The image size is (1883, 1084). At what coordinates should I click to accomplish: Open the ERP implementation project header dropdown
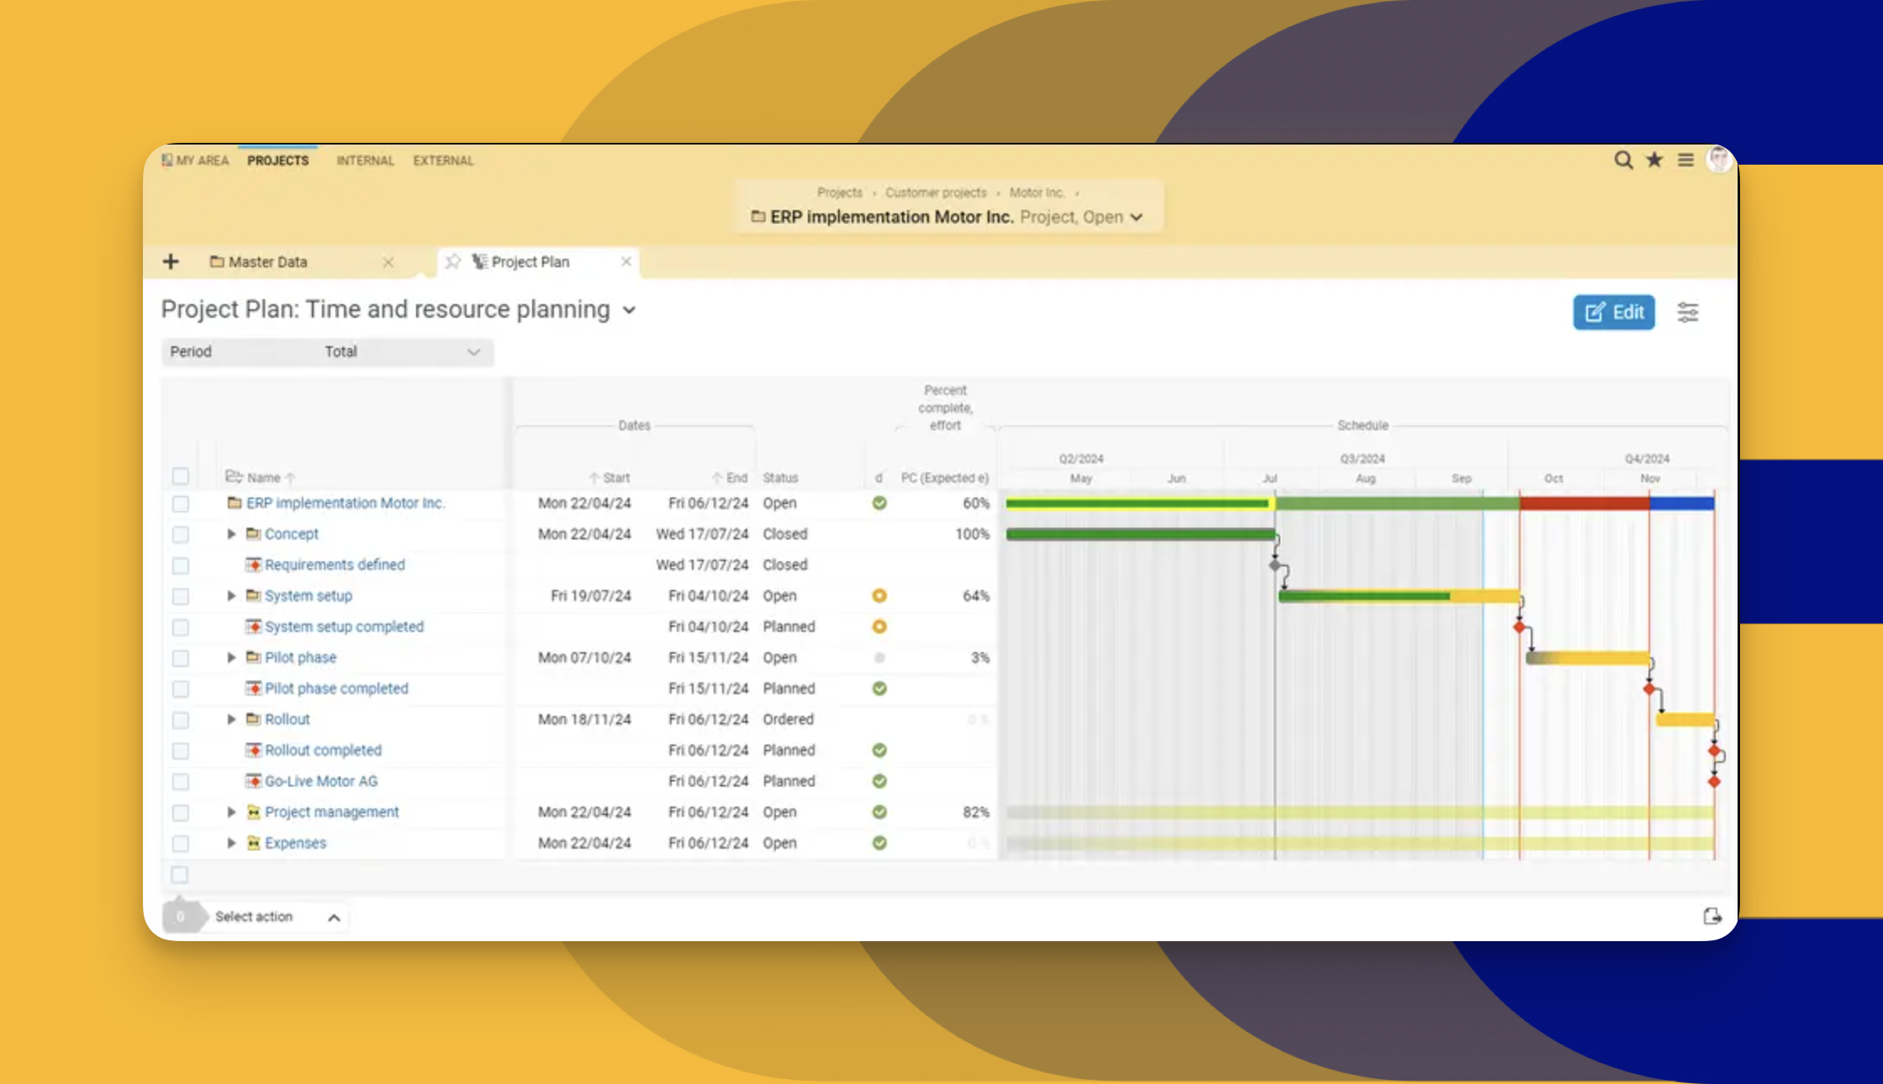point(1137,217)
